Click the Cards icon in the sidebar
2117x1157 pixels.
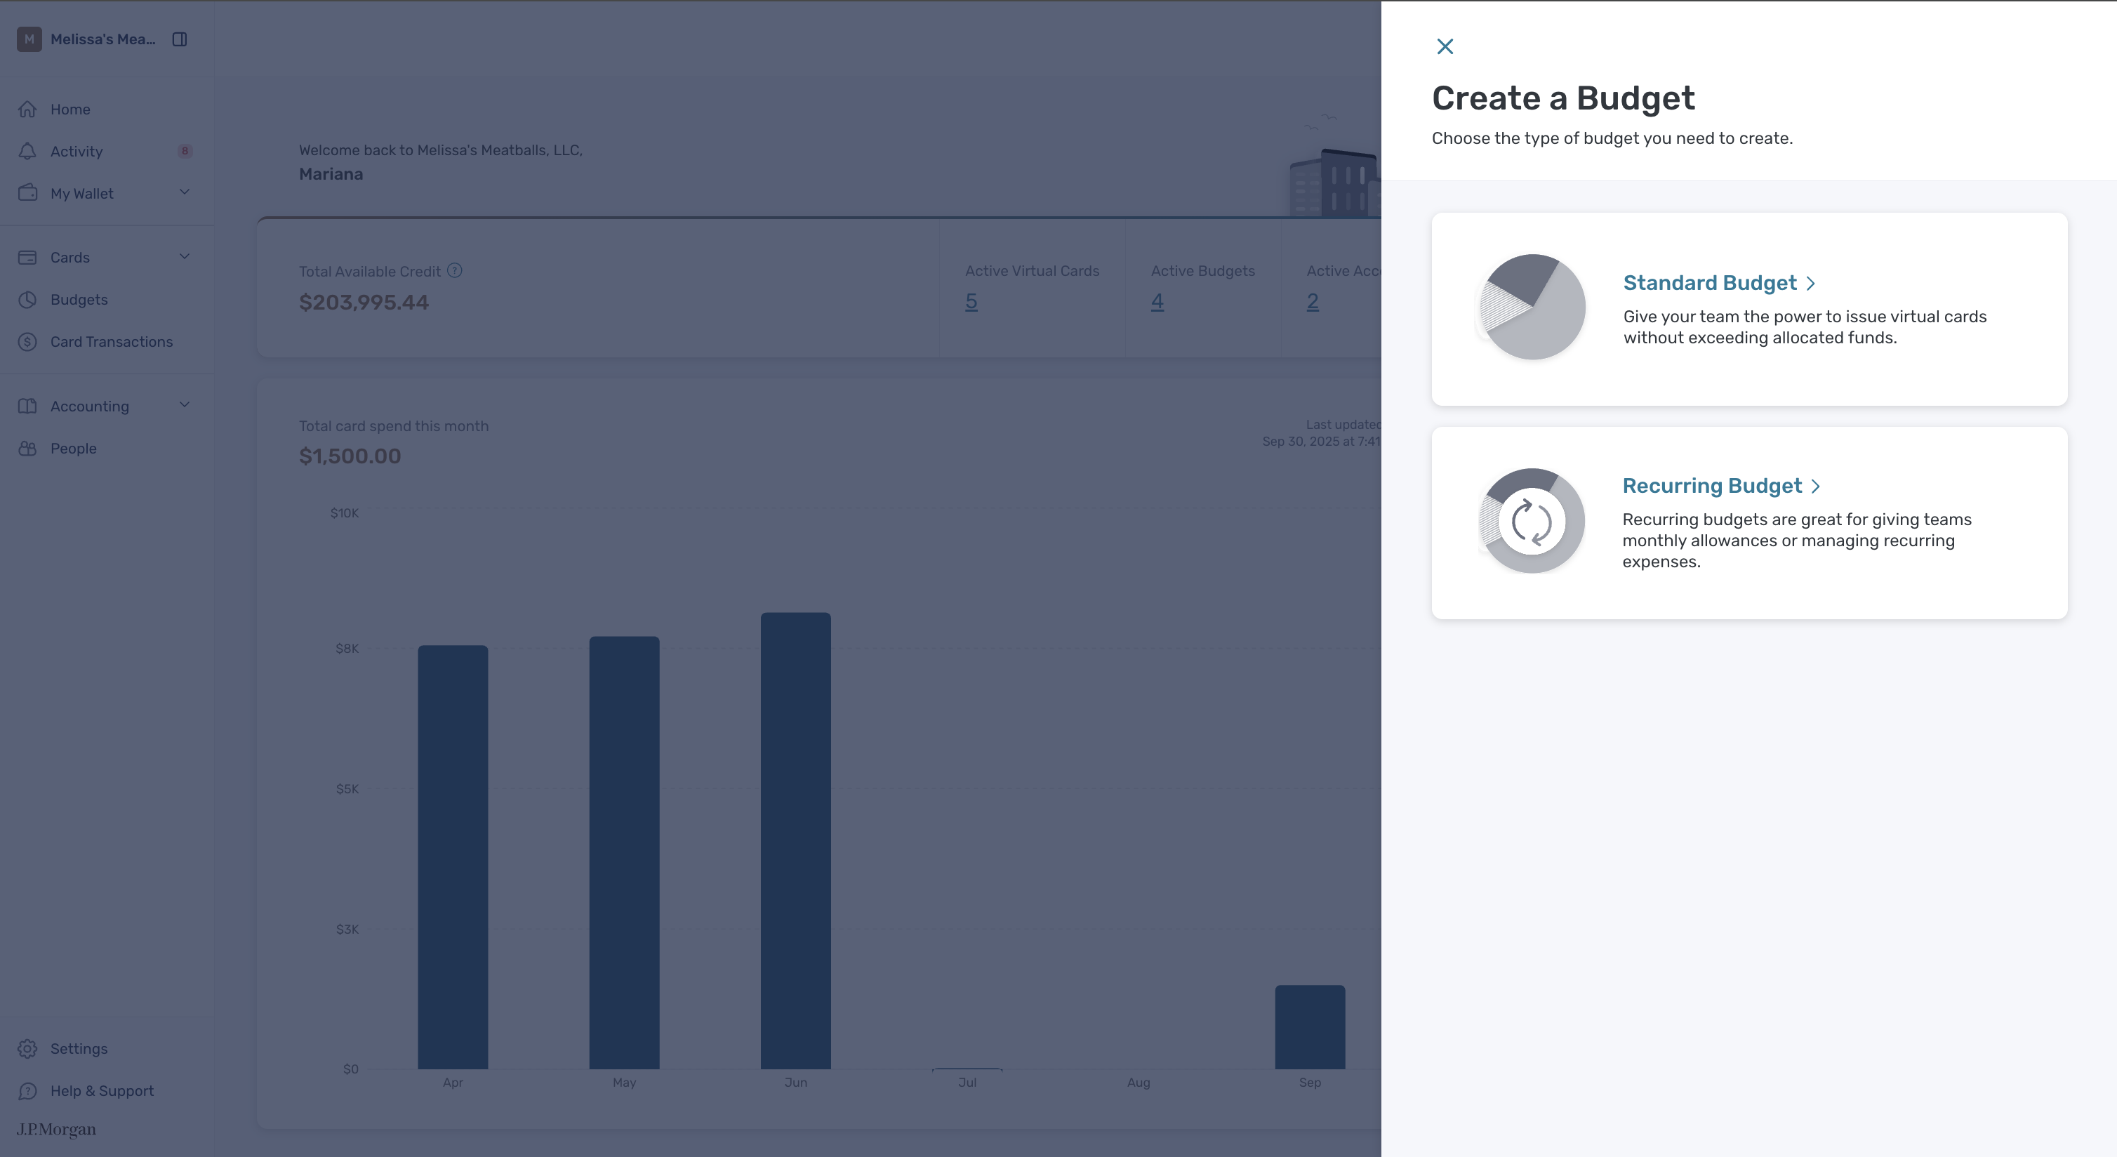(x=28, y=257)
